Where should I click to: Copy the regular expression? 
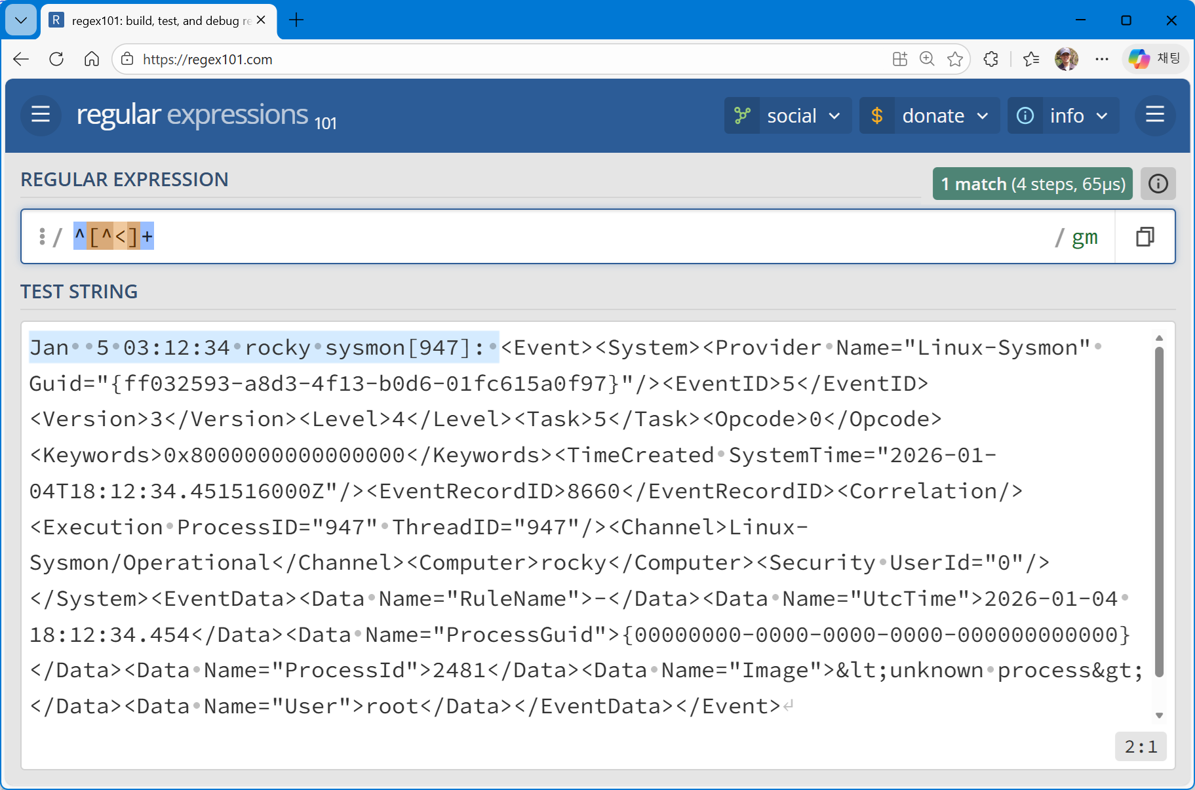[x=1145, y=236]
